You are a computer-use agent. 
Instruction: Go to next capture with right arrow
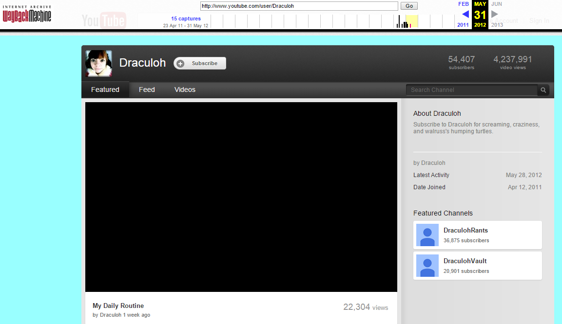point(495,14)
